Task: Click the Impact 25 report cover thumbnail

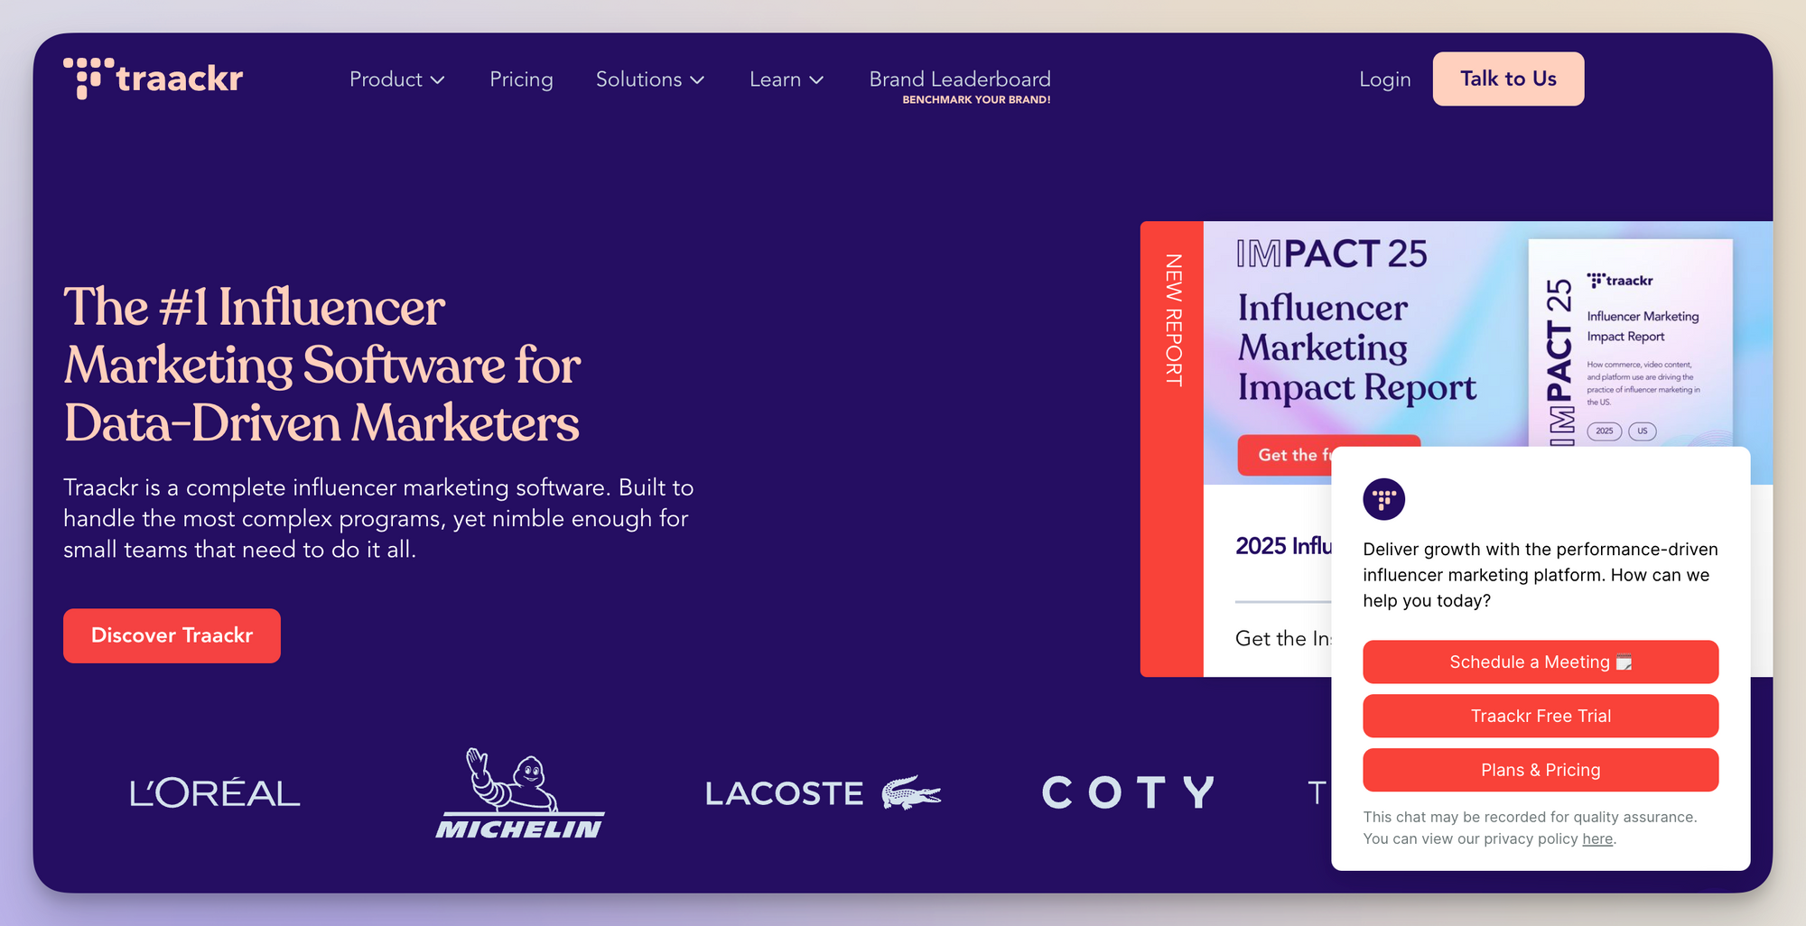Action: click(1630, 343)
